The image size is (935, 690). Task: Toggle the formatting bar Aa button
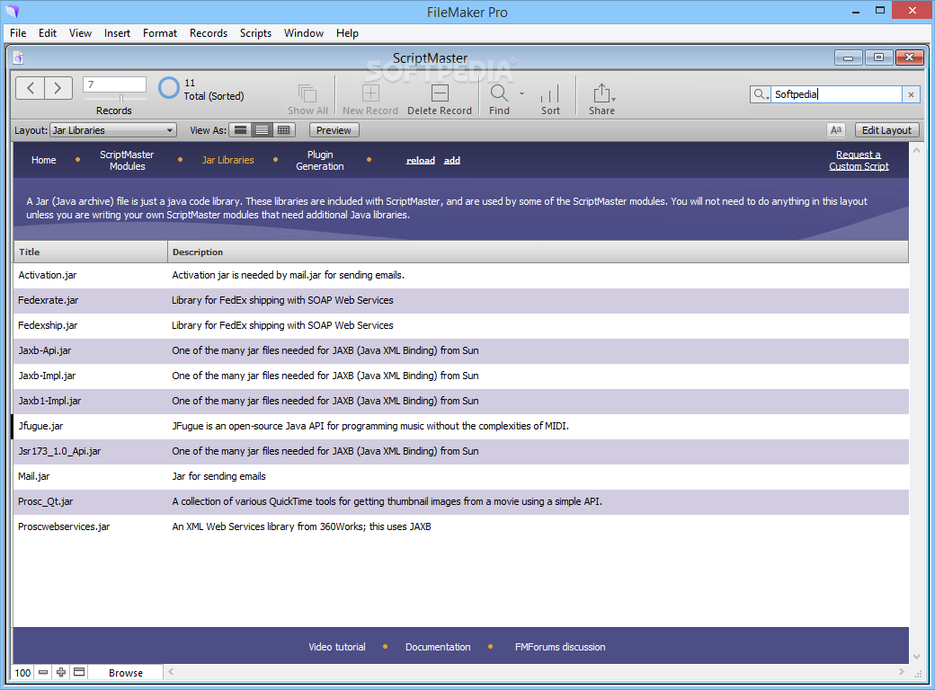836,130
